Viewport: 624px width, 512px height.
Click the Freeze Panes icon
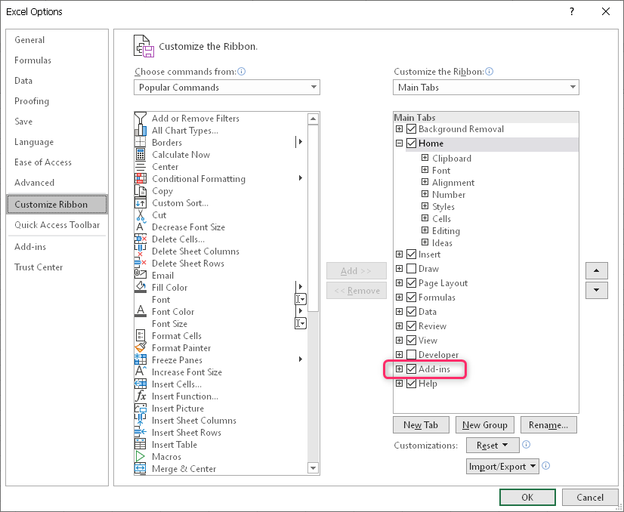point(140,360)
